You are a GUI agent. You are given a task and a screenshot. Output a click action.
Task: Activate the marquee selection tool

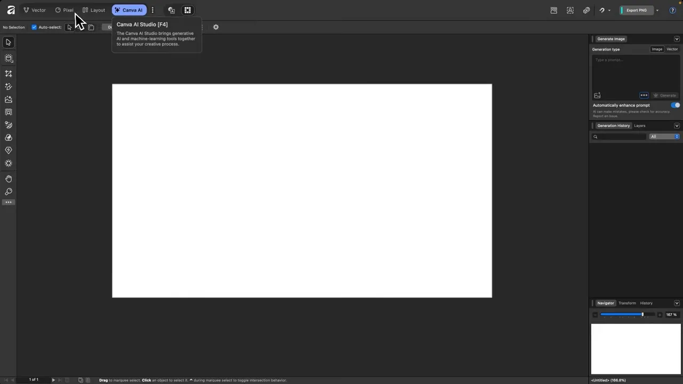[x=8, y=58]
